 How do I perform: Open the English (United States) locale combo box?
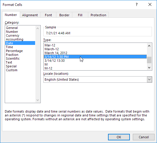[x=98, y=79]
